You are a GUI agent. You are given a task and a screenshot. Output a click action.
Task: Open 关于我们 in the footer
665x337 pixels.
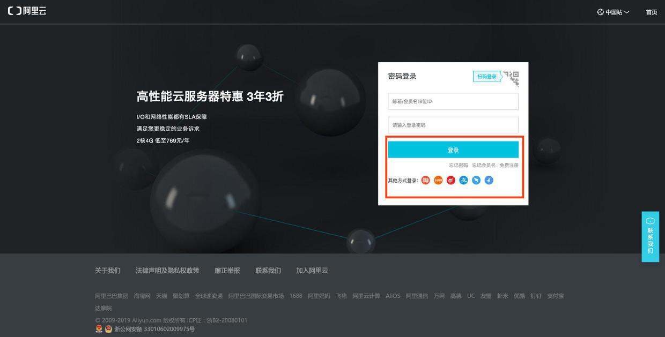pos(108,271)
